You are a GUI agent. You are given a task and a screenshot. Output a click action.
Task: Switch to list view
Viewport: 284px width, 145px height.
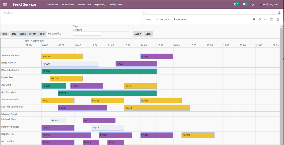pyautogui.click(x=265, y=19)
